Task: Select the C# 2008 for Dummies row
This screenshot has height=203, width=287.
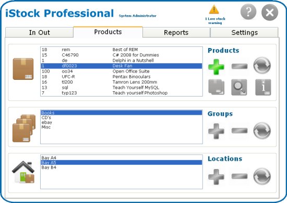Action: (x=122, y=55)
